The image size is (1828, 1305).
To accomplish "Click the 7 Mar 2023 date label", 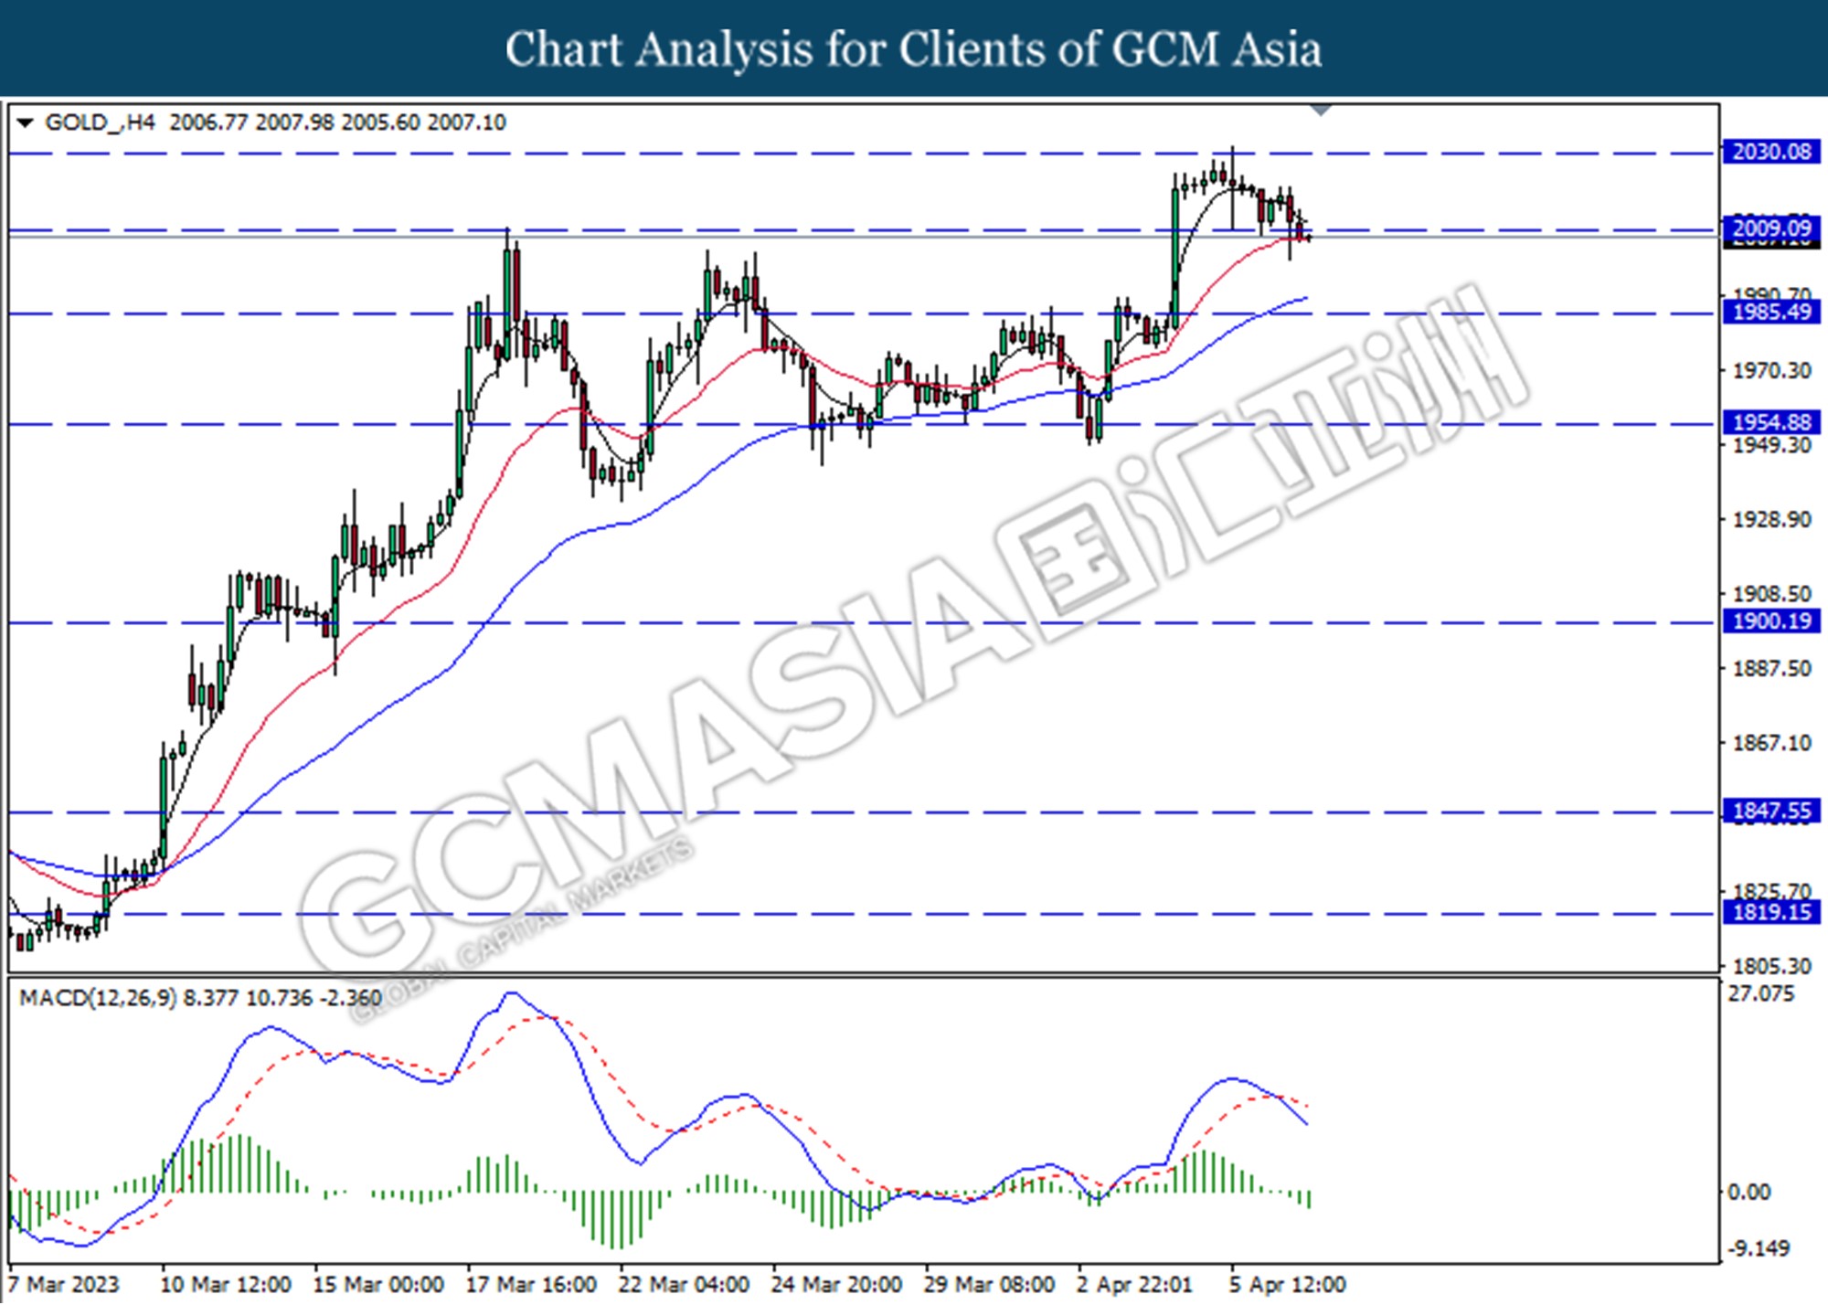I will (x=64, y=1285).
